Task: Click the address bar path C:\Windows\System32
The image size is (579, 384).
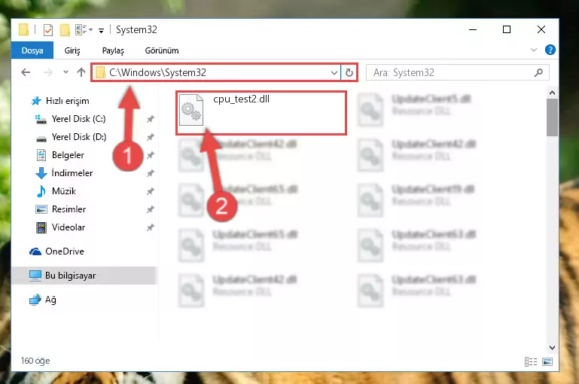Action: pyautogui.click(x=157, y=72)
